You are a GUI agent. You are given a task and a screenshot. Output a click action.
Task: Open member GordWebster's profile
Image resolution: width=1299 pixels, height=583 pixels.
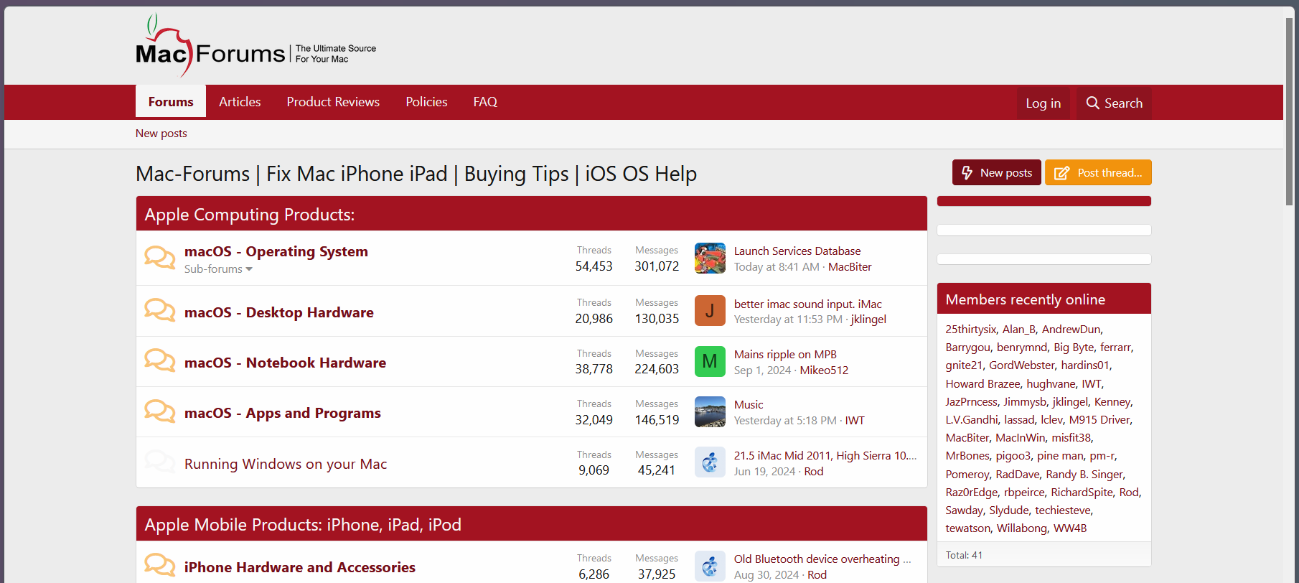coord(1022,365)
